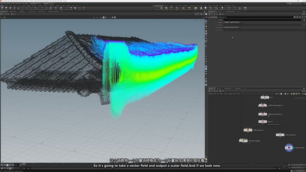Click the obj path button in viewport
Image resolution: width=306 pixels, height=172 pixels.
click(7, 14)
